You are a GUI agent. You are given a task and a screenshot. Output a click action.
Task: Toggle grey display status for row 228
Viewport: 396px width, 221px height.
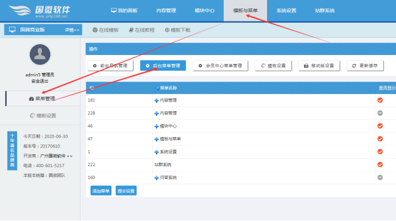coord(380,113)
